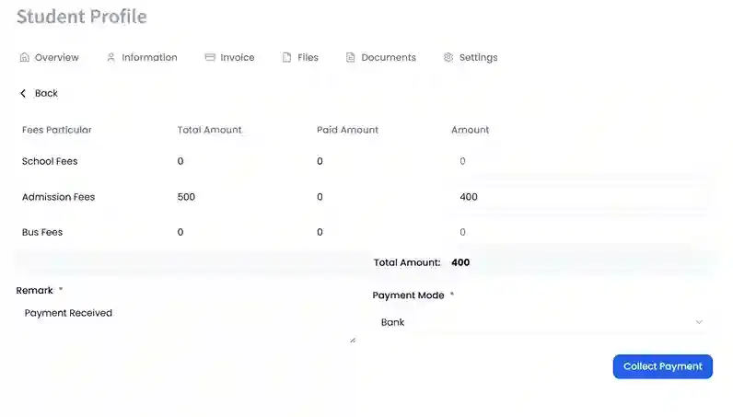Open the Files tab
733x417 pixels.
pos(300,57)
